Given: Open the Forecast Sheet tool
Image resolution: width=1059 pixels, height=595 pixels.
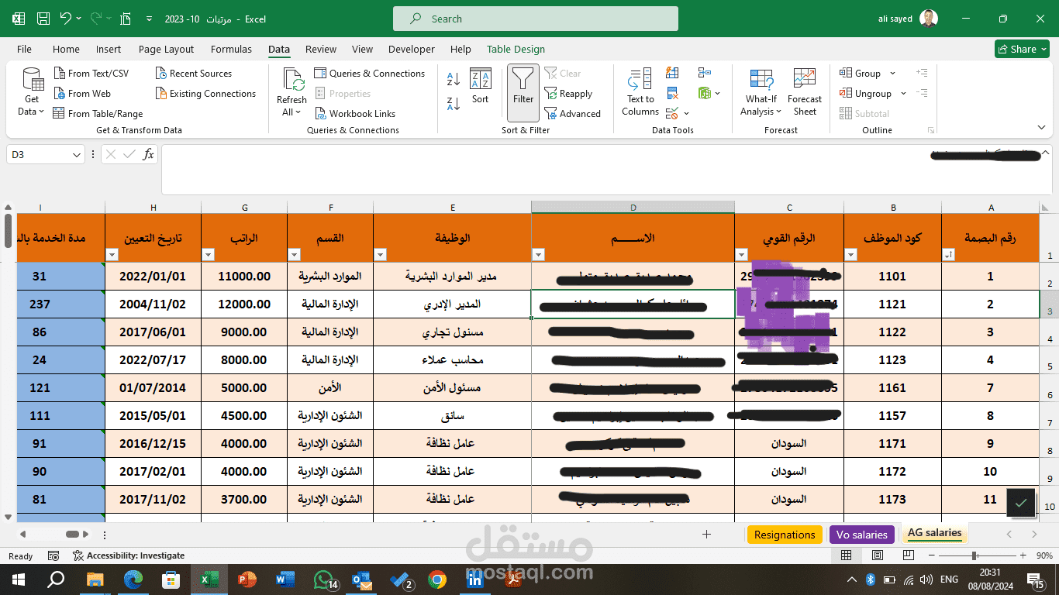Looking at the screenshot, I should [805, 91].
